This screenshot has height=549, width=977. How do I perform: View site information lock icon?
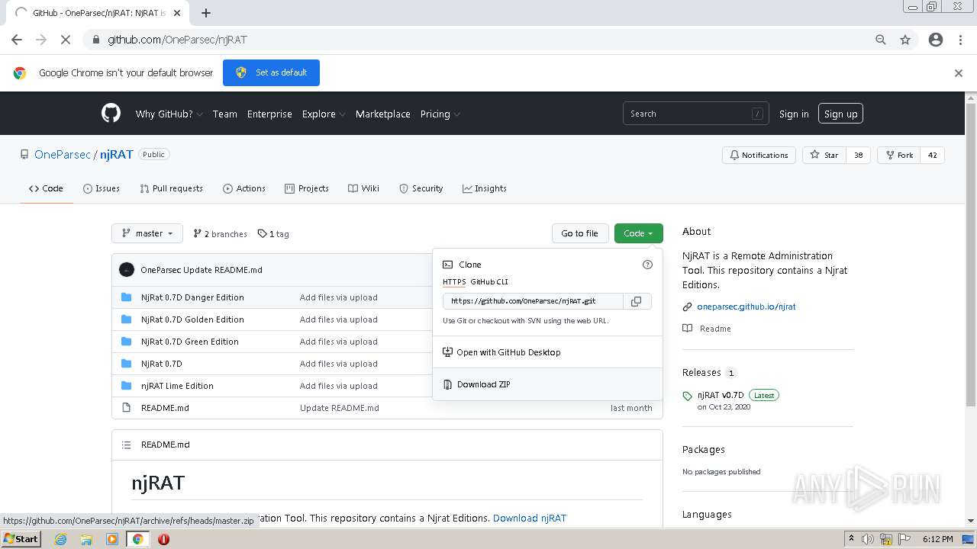96,40
